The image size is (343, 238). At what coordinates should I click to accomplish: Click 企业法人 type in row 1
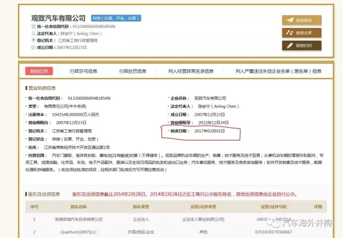141,219
